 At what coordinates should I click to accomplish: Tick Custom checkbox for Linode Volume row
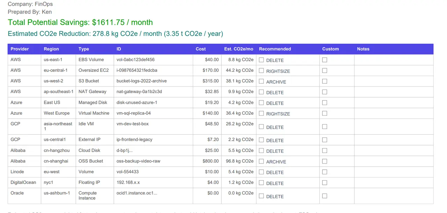click(324, 172)
